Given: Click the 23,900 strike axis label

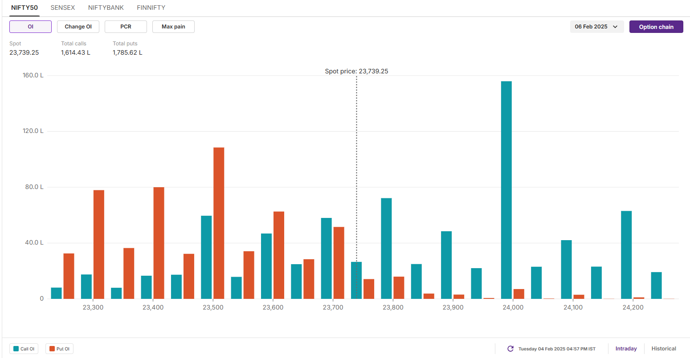Looking at the screenshot, I should point(453,307).
